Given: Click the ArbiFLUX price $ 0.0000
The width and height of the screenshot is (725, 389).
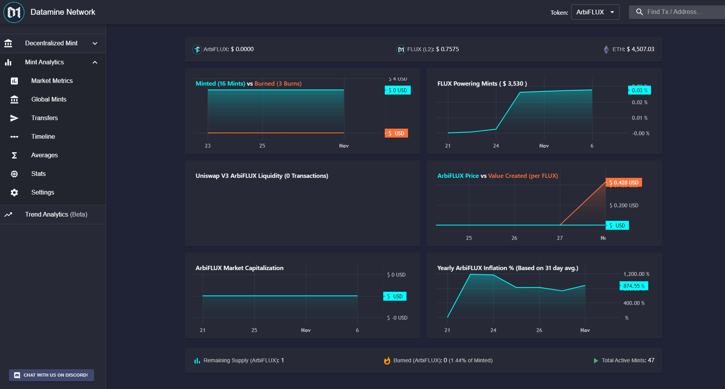Looking at the screenshot, I should 242,50.
